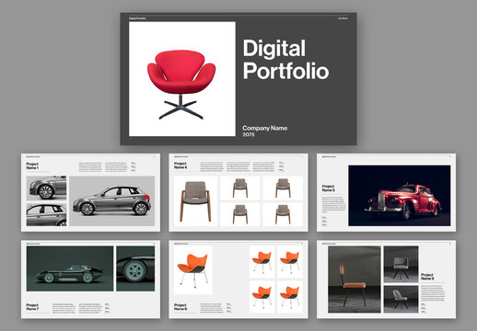Click the dark sports car side-view photo

click(70, 268)
